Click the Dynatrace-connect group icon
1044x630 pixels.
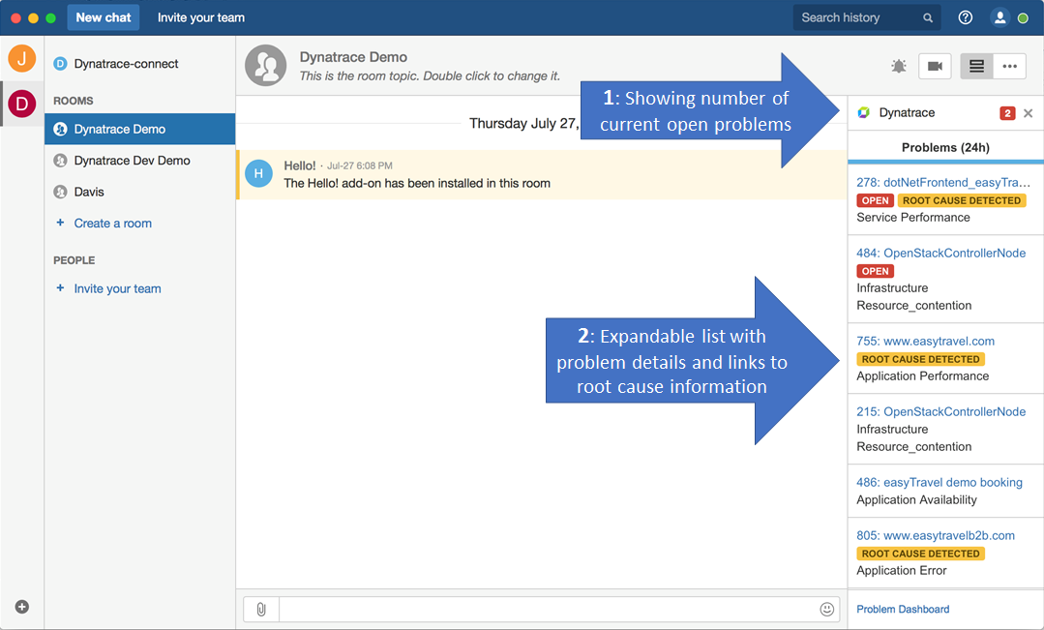pos(60,64)
